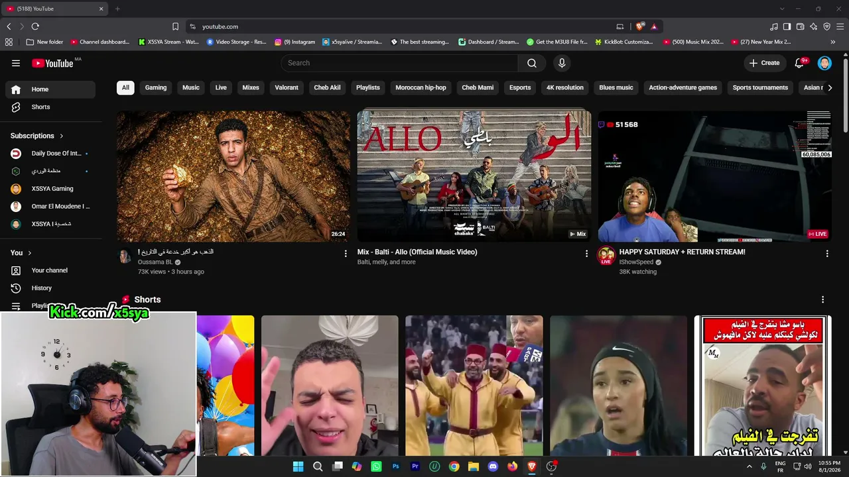This screenshot has height=477, width=849.
Task: Show hidden bookmarks overflow chevron
Action: [833, 42]
